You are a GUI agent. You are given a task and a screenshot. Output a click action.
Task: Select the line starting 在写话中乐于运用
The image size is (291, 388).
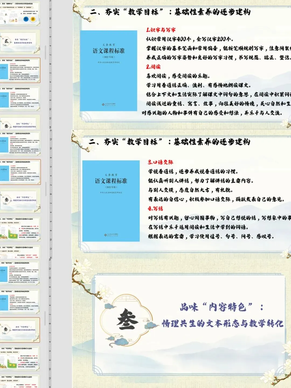click(198, 227)
